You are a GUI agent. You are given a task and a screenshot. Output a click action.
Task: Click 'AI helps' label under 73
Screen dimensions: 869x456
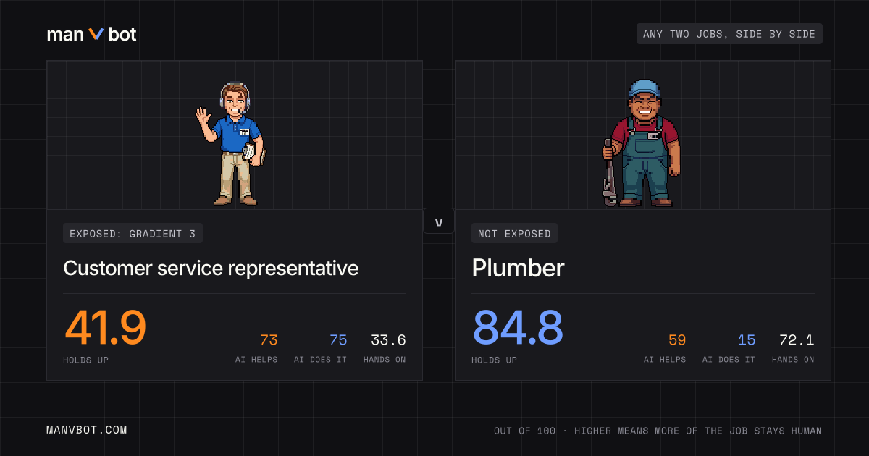(256, 360)
